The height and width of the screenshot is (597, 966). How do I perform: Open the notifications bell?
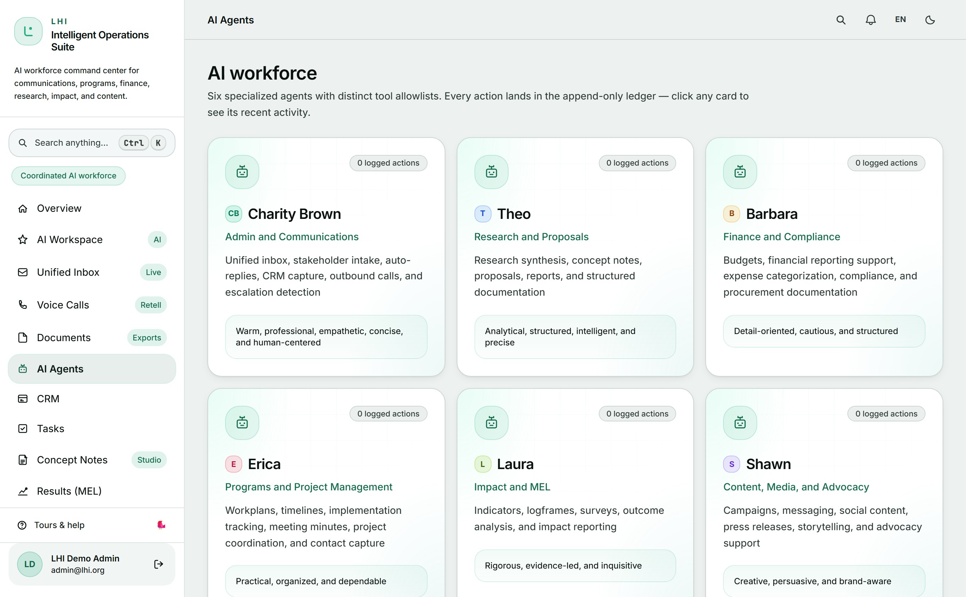[x=870, y=20]
